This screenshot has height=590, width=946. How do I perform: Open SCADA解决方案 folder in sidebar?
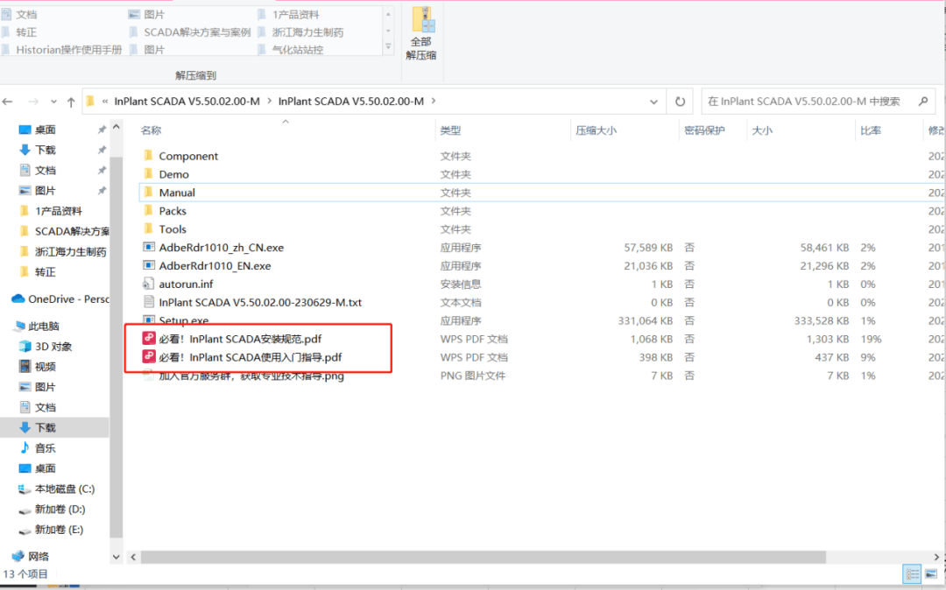pos(71,231)
